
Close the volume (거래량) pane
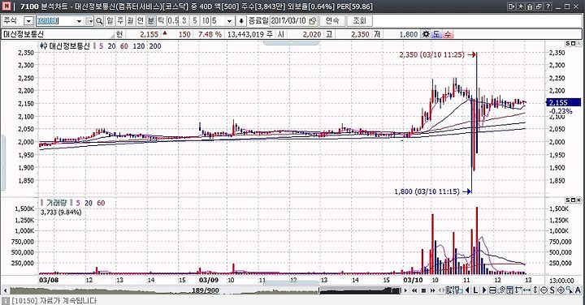[x=578, y=200]
